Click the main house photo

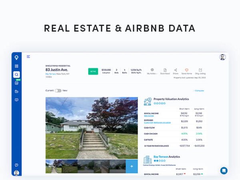pyautogui.click(x=92, y=128)
